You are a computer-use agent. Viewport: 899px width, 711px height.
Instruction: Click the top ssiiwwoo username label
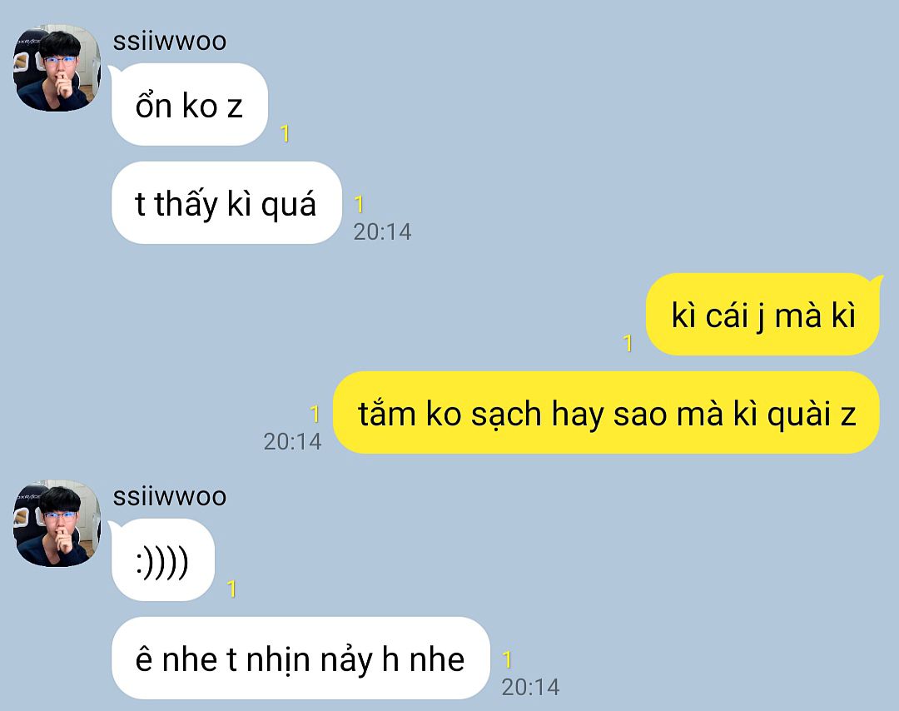(170, 42)
